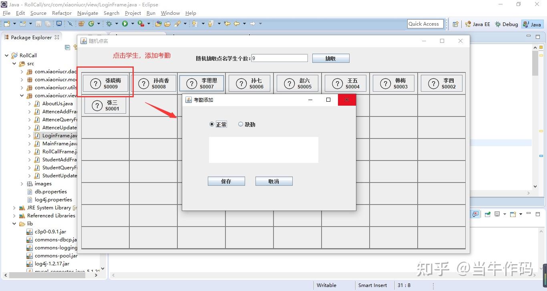Expand the images folder node
547x291 pixels.
22,184
